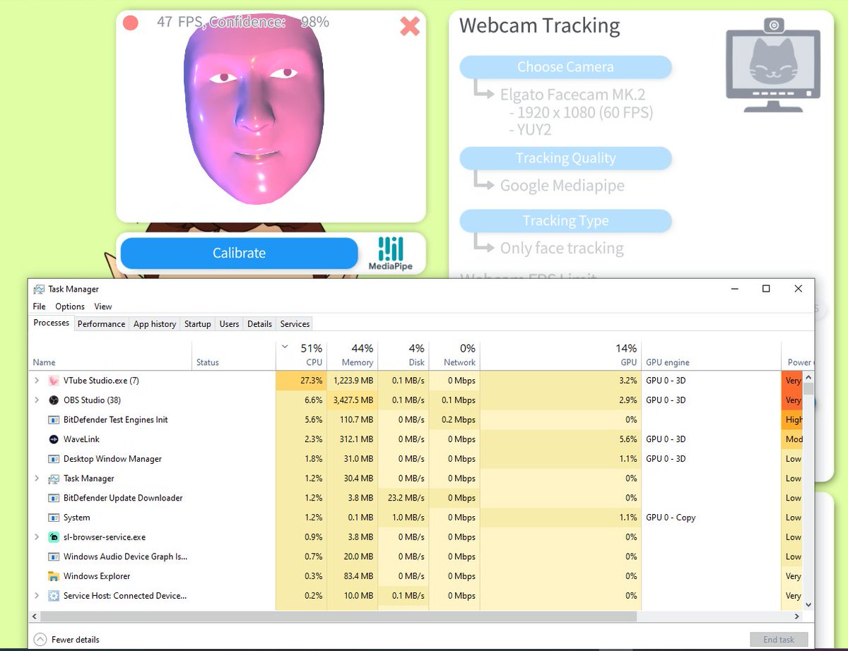Expand the sl-browser-service.exe process group
The height and width of the screenshot is (651, 848).
pyautogui.click(x=37, y=537)
